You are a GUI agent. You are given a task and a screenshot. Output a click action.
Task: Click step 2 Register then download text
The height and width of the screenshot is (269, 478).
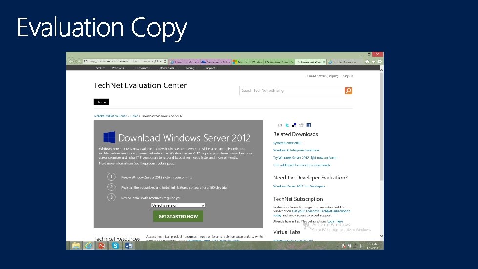pos(174,187)
